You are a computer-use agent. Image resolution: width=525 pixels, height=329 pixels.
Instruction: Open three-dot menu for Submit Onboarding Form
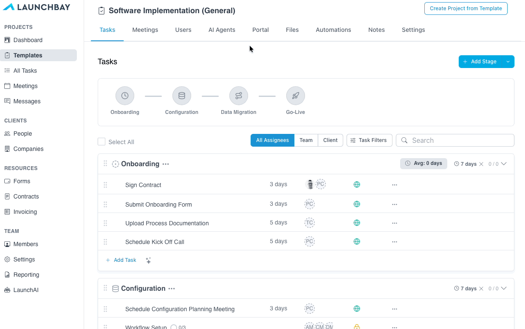point(395,204)
